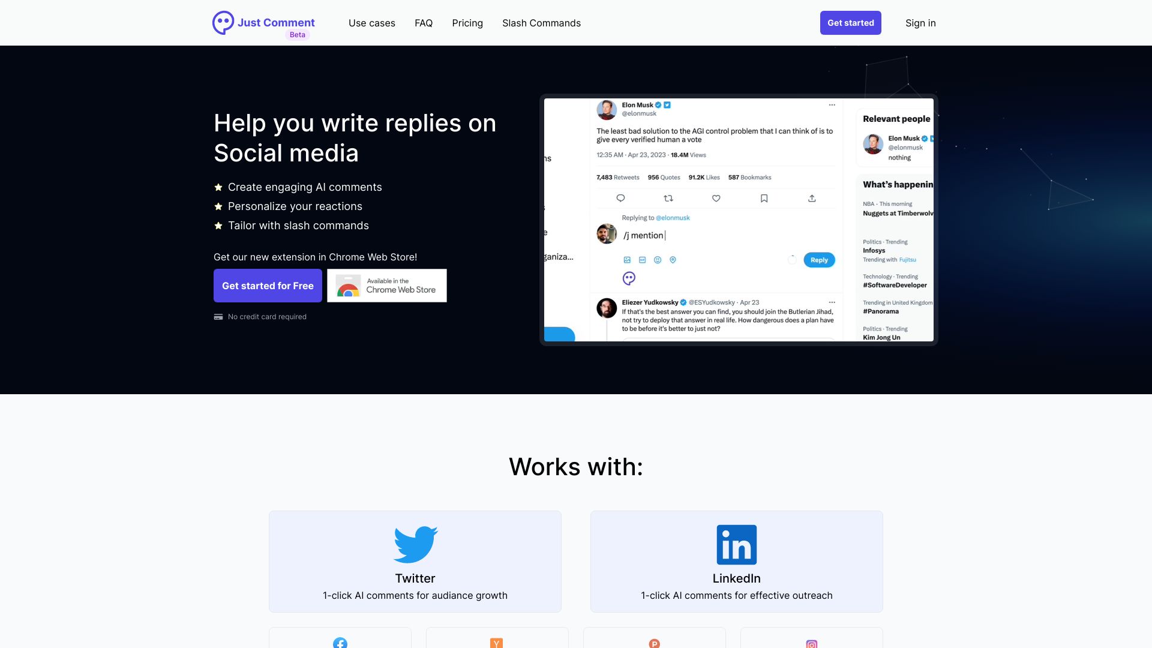The height and width of the screenshot is (648, 1152).
Task: Click the Get started button top right
Action: tap(851, 22)
